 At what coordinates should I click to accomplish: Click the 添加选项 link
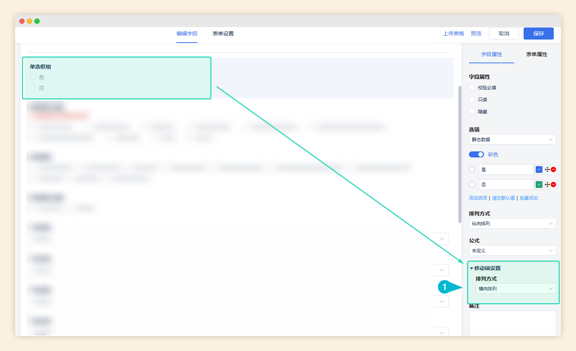[x=478, y=198]
